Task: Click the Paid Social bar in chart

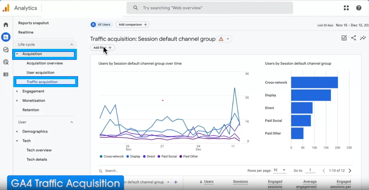Action: 301,121
